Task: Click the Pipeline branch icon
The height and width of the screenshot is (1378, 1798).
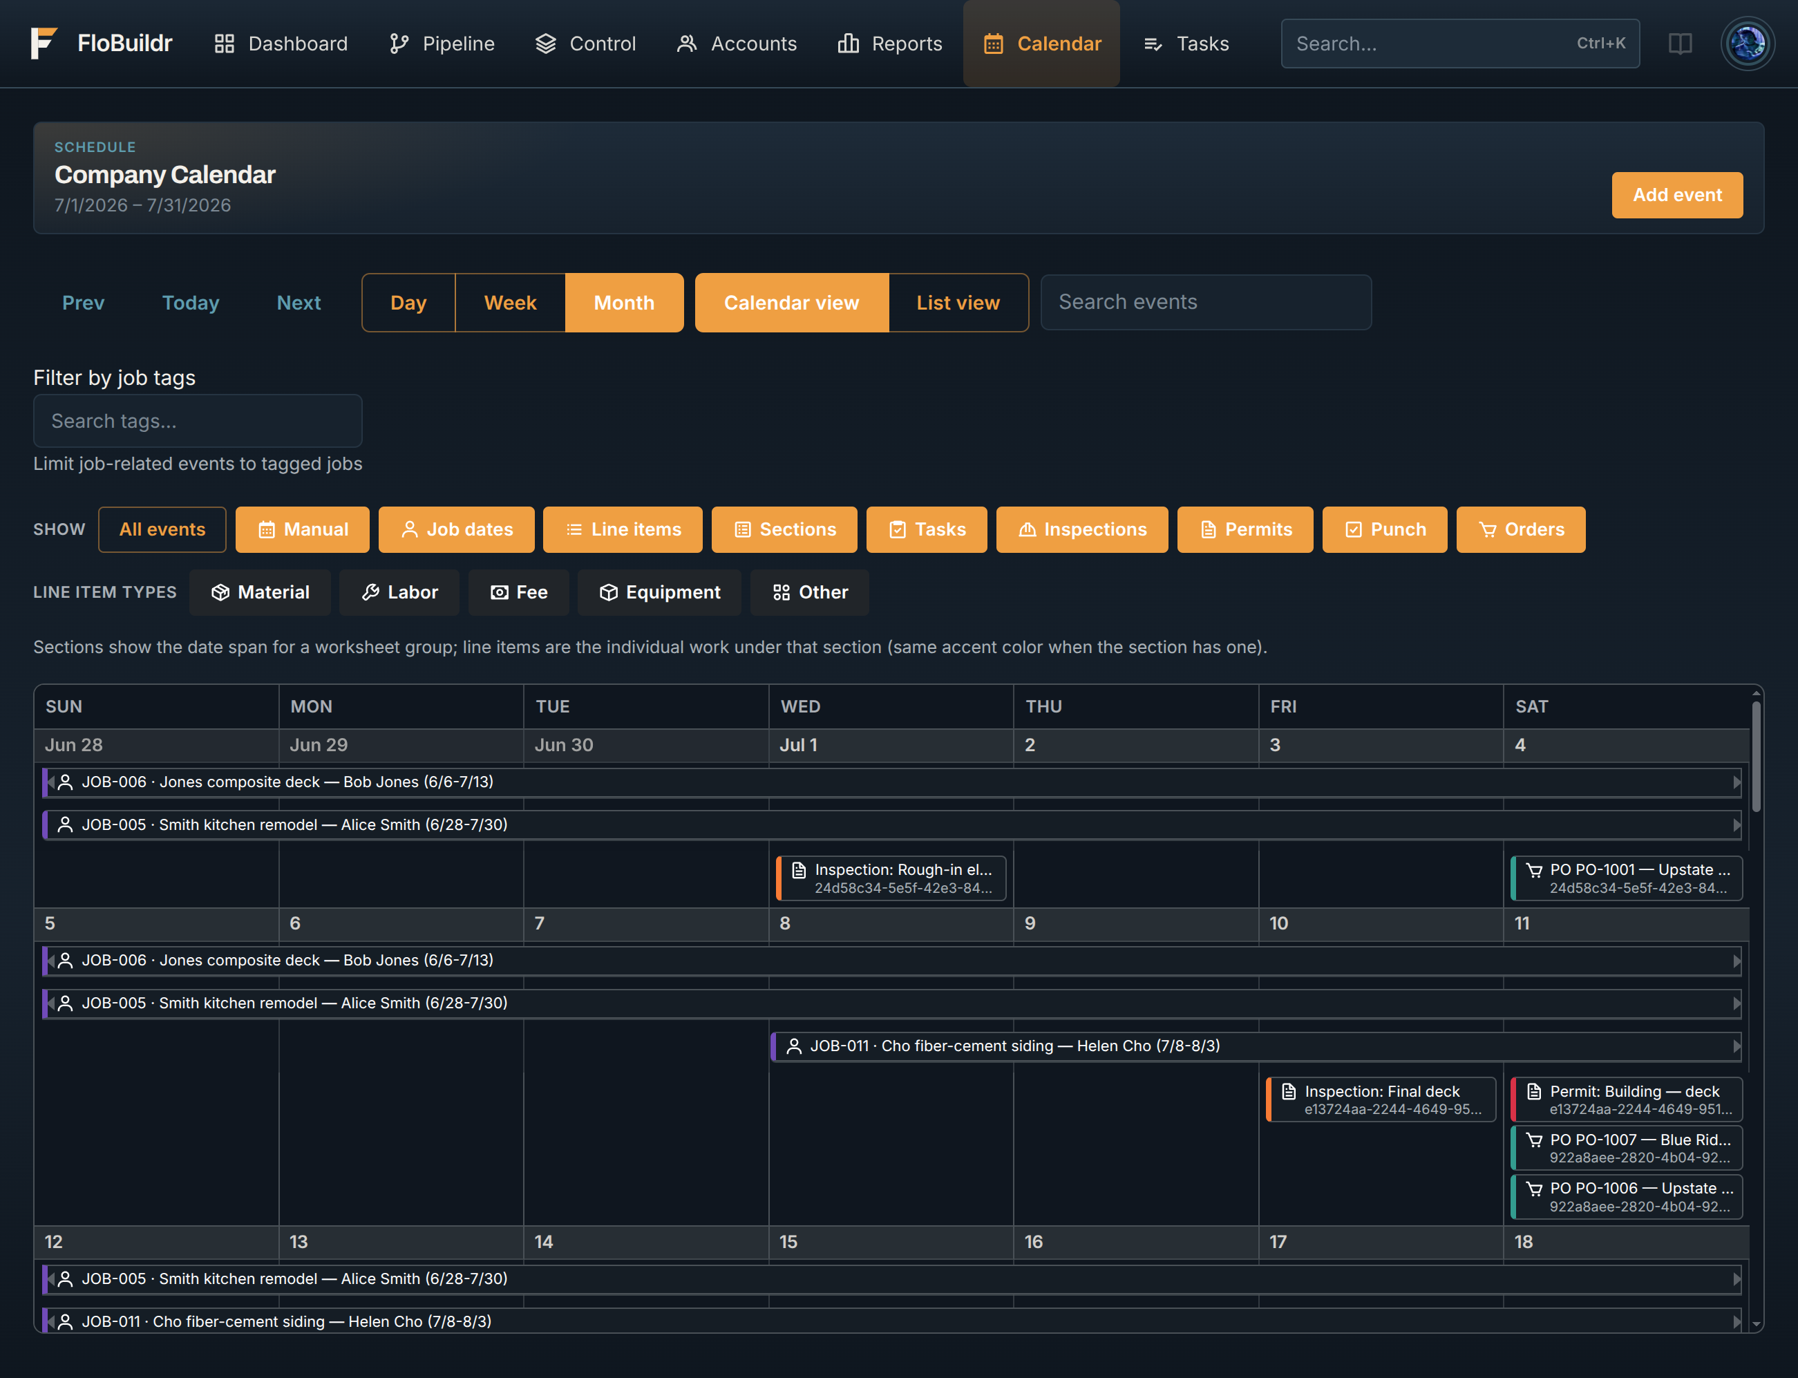Action: pyautogui.click(x=399, y=44)
